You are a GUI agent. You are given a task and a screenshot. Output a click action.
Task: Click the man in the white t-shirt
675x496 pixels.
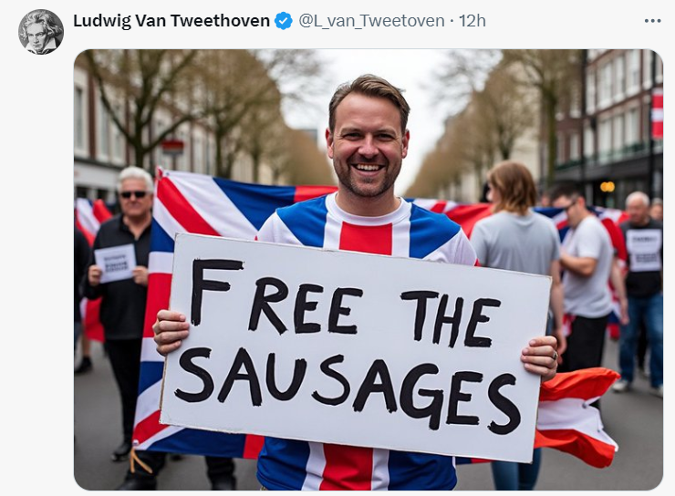[587, 275]
